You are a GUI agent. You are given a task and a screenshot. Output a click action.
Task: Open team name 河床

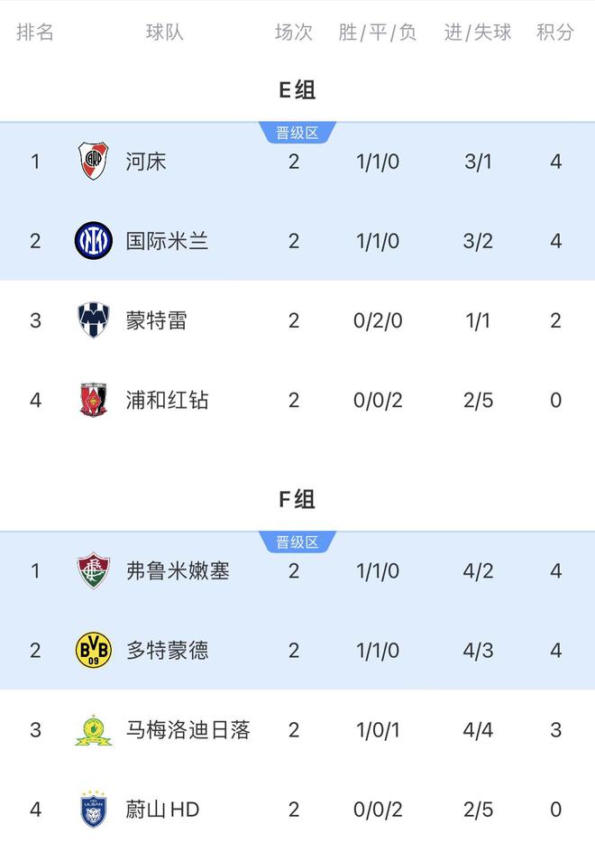click(x=146, y=162)
